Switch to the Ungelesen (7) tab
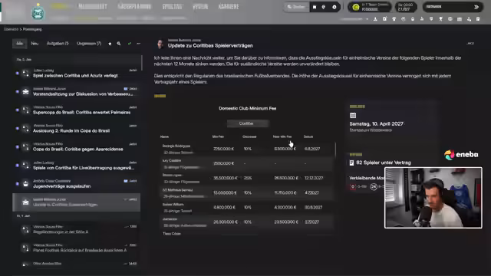 89,44
